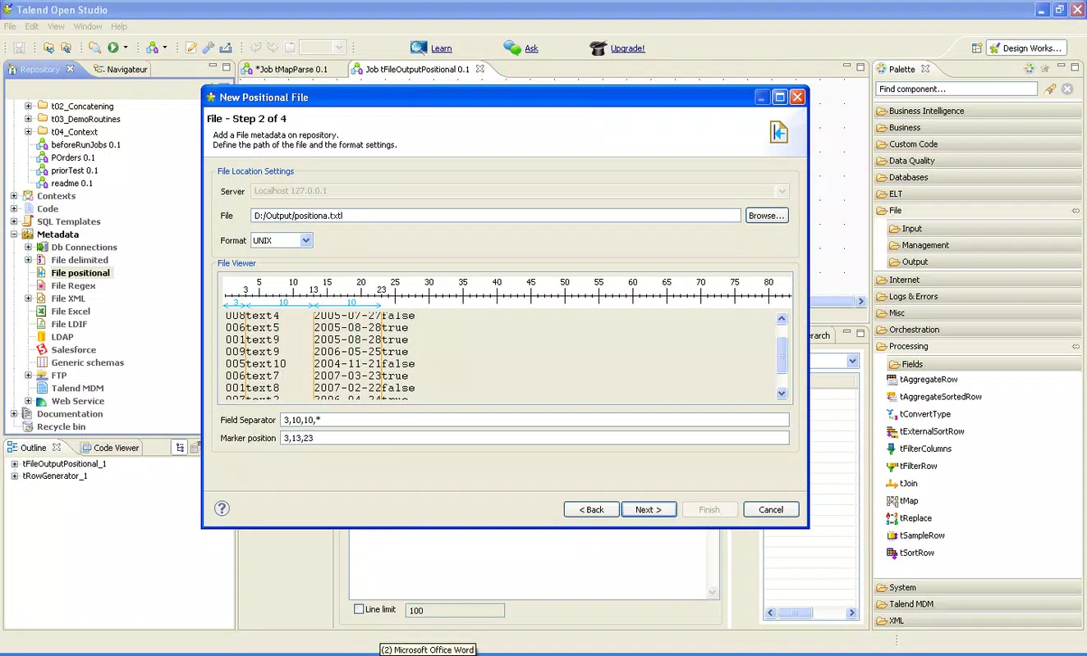Open the Ask link
Screen dimensions: 1087x656
[x=531, y=48]
